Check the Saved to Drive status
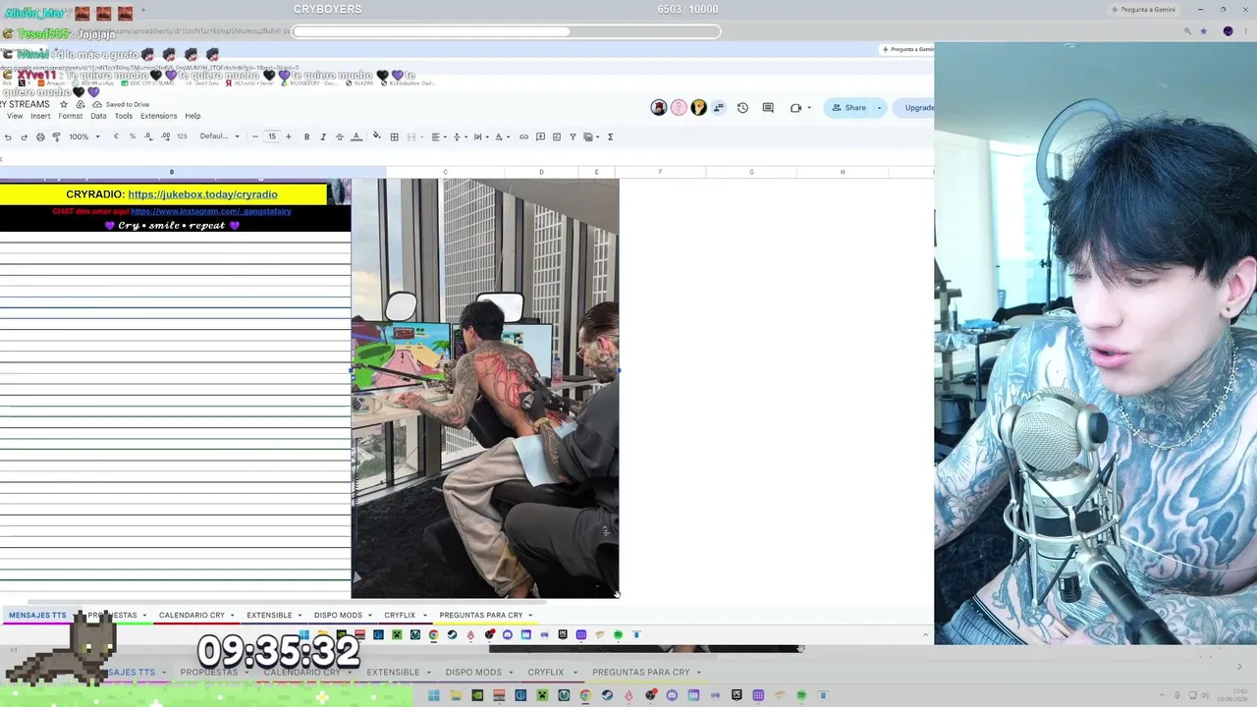The width and height of the screenshot is (1257, 707). click(122, 104)
